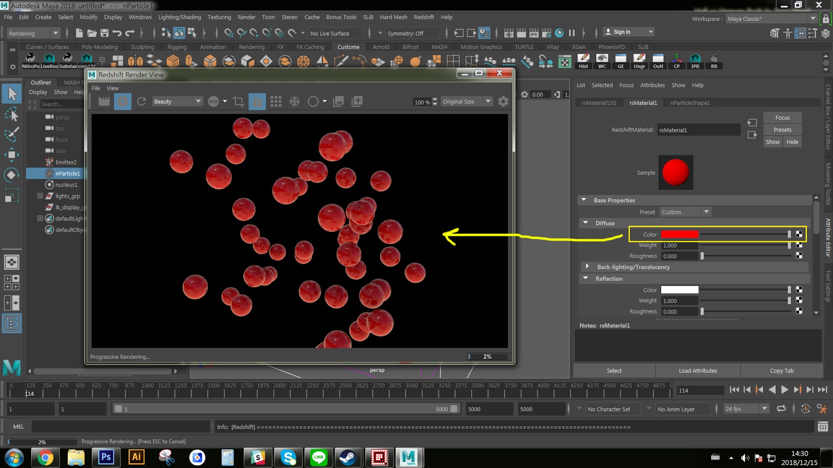Open the Lighting/Shading menu
833x468 pixels.
(x=180, y=17)
